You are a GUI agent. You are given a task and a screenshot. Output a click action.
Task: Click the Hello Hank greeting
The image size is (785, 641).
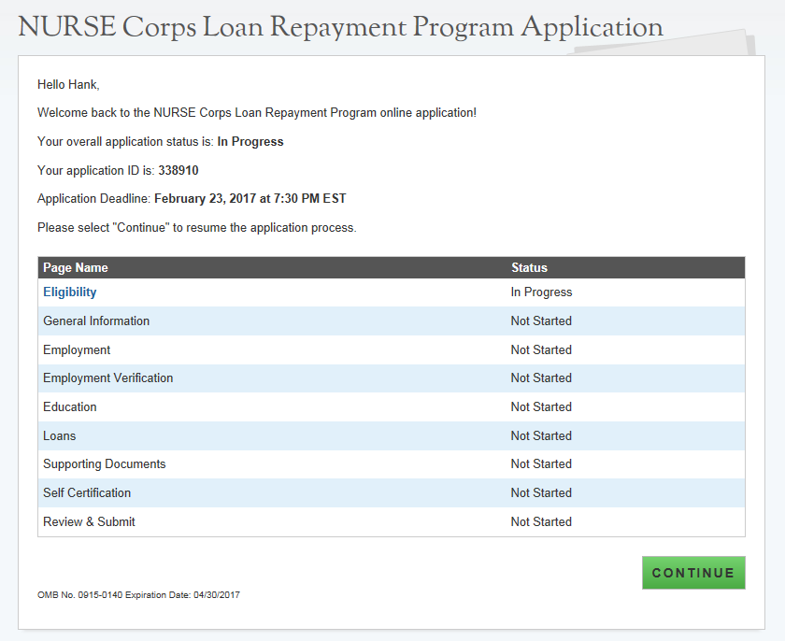[68, 85]
